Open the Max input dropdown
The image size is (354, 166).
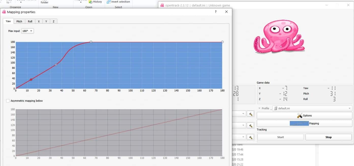[27, 31]
